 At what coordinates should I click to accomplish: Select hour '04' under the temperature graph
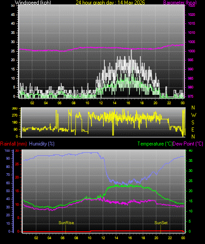[49, 238]
